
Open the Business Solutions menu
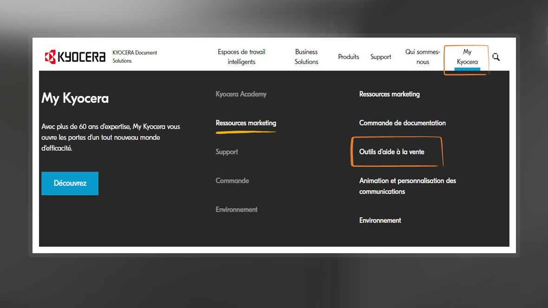(x=306, y=57)
